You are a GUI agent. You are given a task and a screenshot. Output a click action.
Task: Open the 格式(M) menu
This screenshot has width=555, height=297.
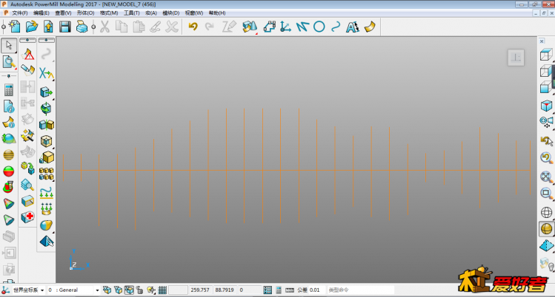[x=109, y=13]
